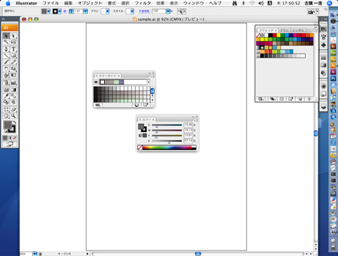Click the opacity input field showing 100
Viewport: 338px width, 256px height.
(159, 12)
